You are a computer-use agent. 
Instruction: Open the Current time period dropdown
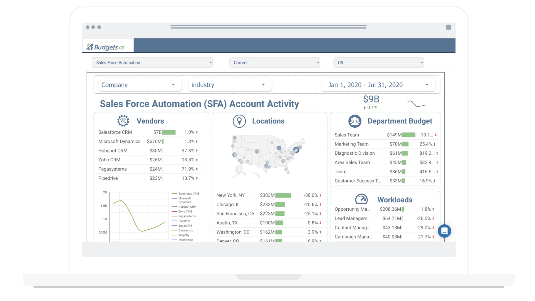274,62
